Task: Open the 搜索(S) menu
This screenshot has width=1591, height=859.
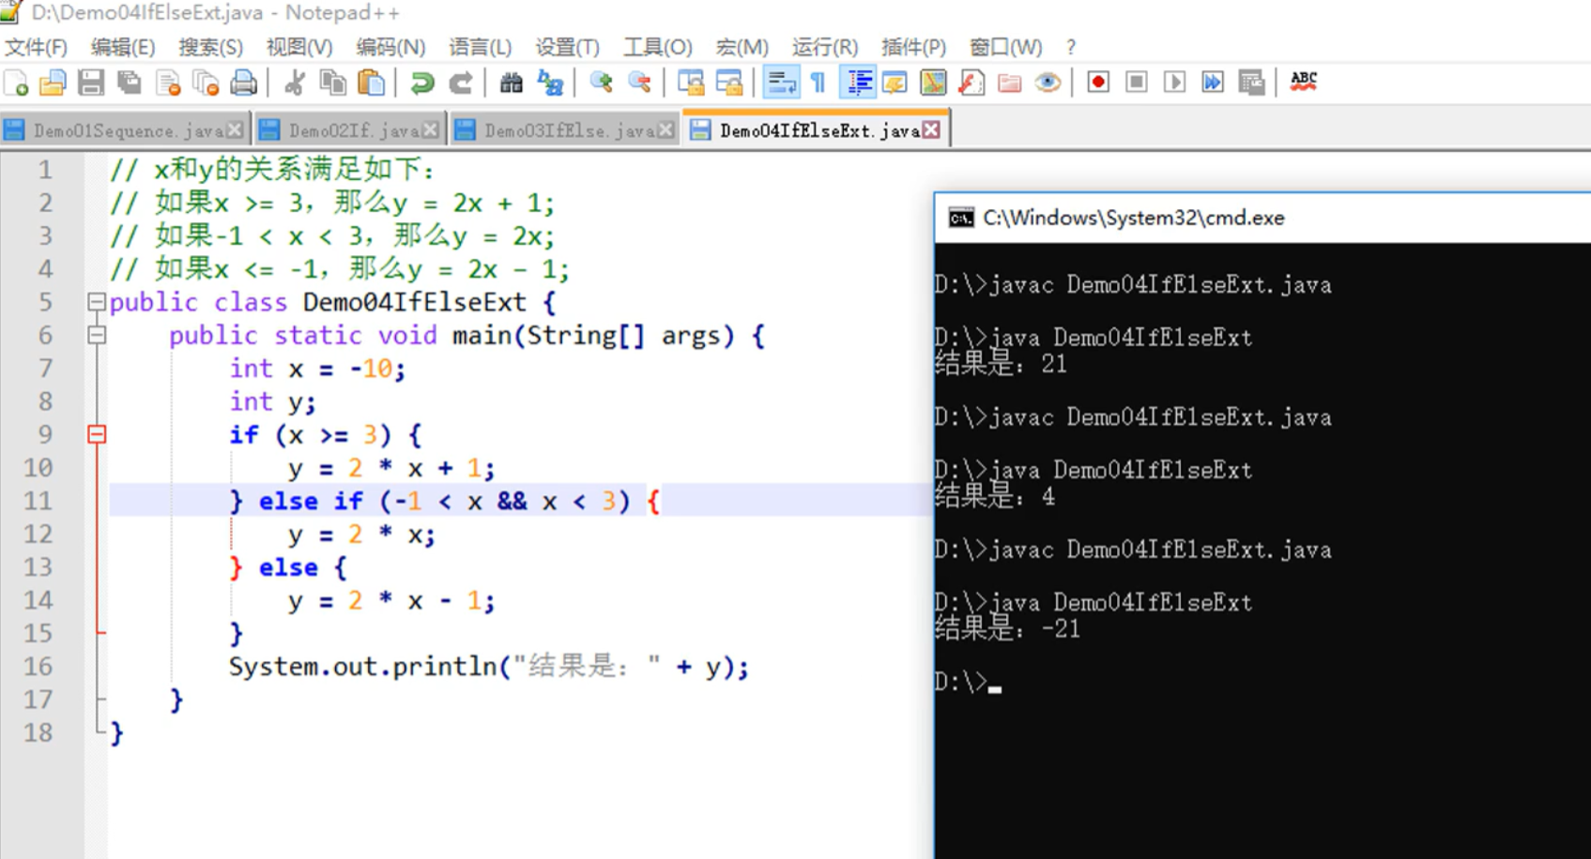Action: tap(210, 47)
